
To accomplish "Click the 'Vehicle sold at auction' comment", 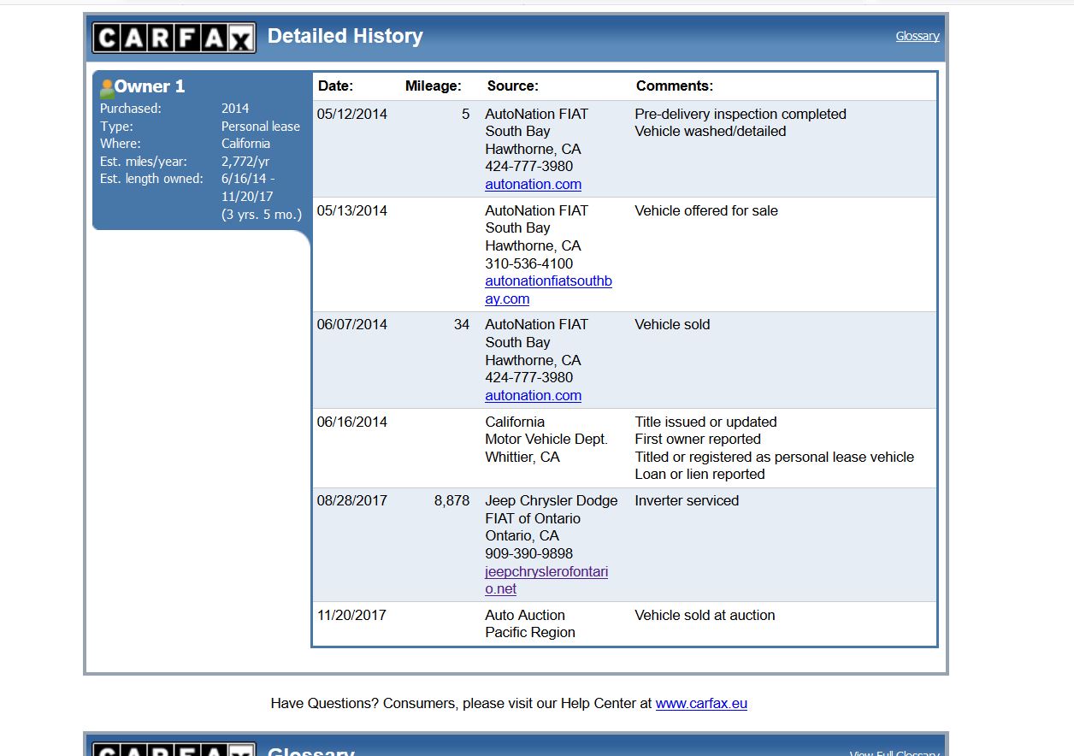I will pos(705,615).
